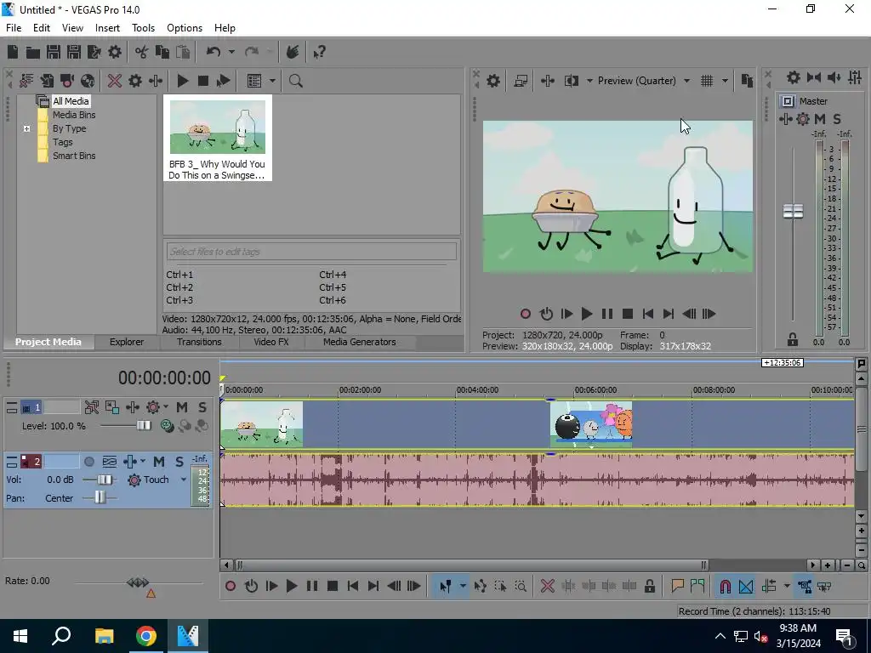The width and height of the screenshot is (871, 653).
Task: Open Video Output FX icon in preview
Action: click(548, 81)
